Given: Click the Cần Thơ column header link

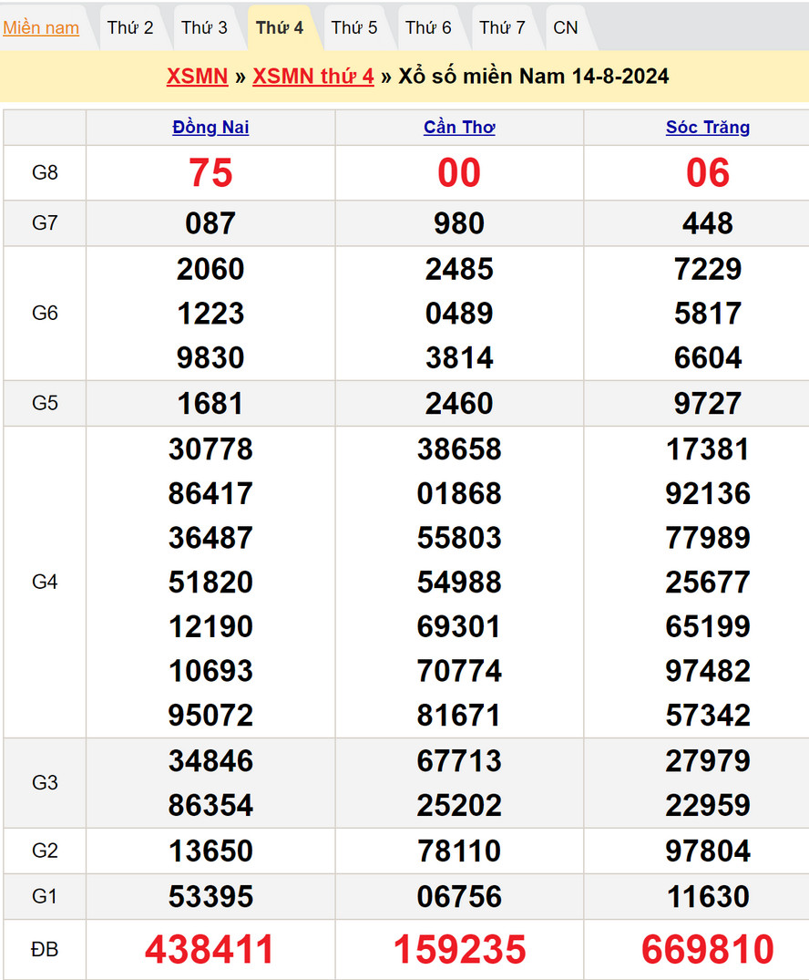Looking at the screenshot, I should coord(459,128).
